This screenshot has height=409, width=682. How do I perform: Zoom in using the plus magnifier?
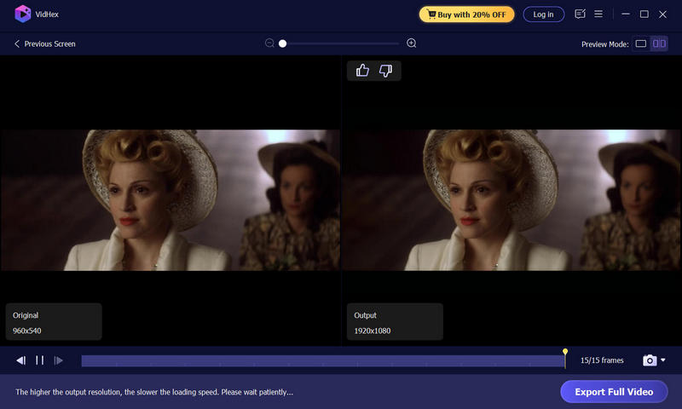tap(412, 43)
